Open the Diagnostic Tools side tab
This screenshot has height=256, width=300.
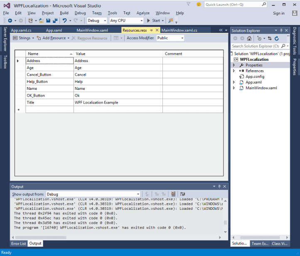pos(295,41)
